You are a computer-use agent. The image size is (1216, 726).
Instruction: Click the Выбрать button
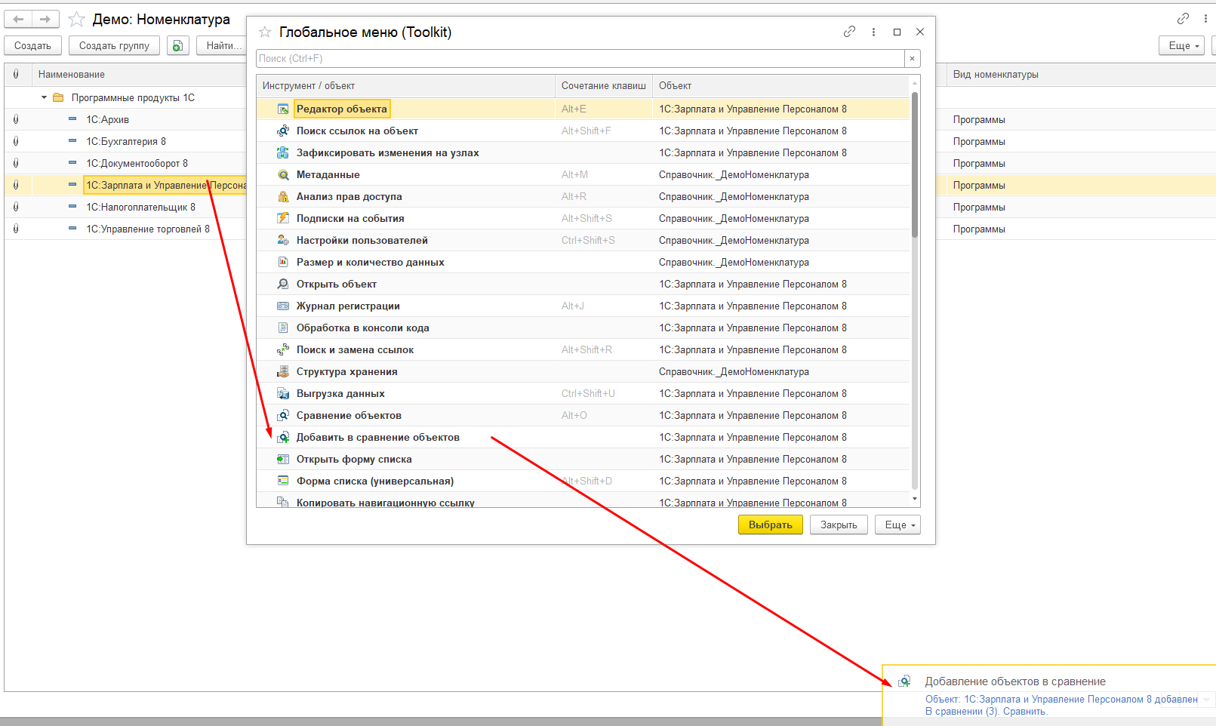[771, 525]
